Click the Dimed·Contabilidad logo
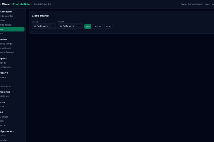214x142 pixels. 16,4
